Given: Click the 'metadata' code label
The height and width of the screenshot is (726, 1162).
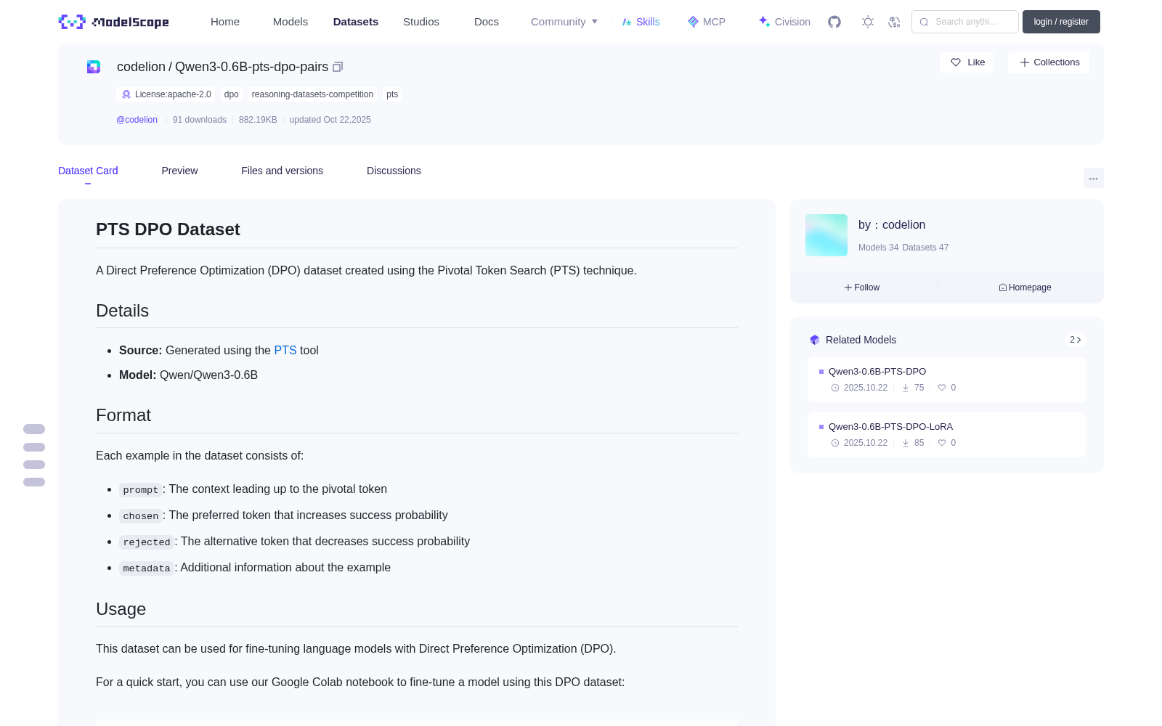Looking at the screenshot, I should [147, 568].
